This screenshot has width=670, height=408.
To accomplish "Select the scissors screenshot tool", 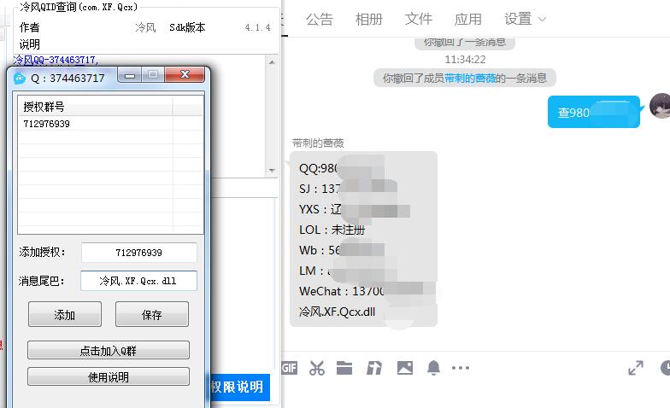I will click(x=317, y=368).
